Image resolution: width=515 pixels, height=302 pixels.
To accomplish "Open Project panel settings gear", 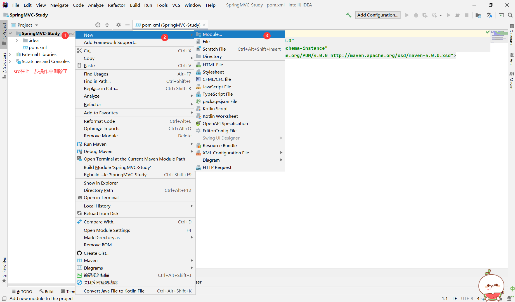I will click(x=119, y=25).
